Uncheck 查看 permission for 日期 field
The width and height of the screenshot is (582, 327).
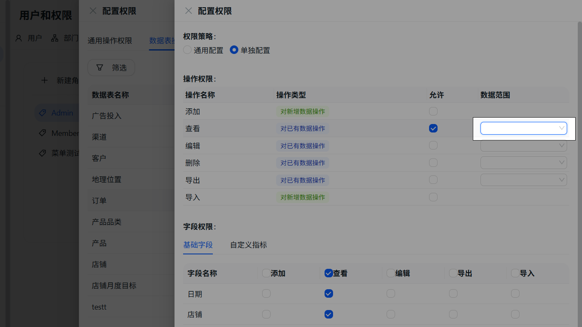(328, 293)
